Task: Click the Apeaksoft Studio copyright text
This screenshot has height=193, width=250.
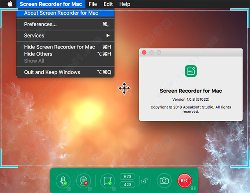Action: click(191, 109)
